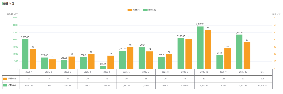Click the orange 2025-5 bar labeled 18
The image size is (283, 94).
pos(111,62)
